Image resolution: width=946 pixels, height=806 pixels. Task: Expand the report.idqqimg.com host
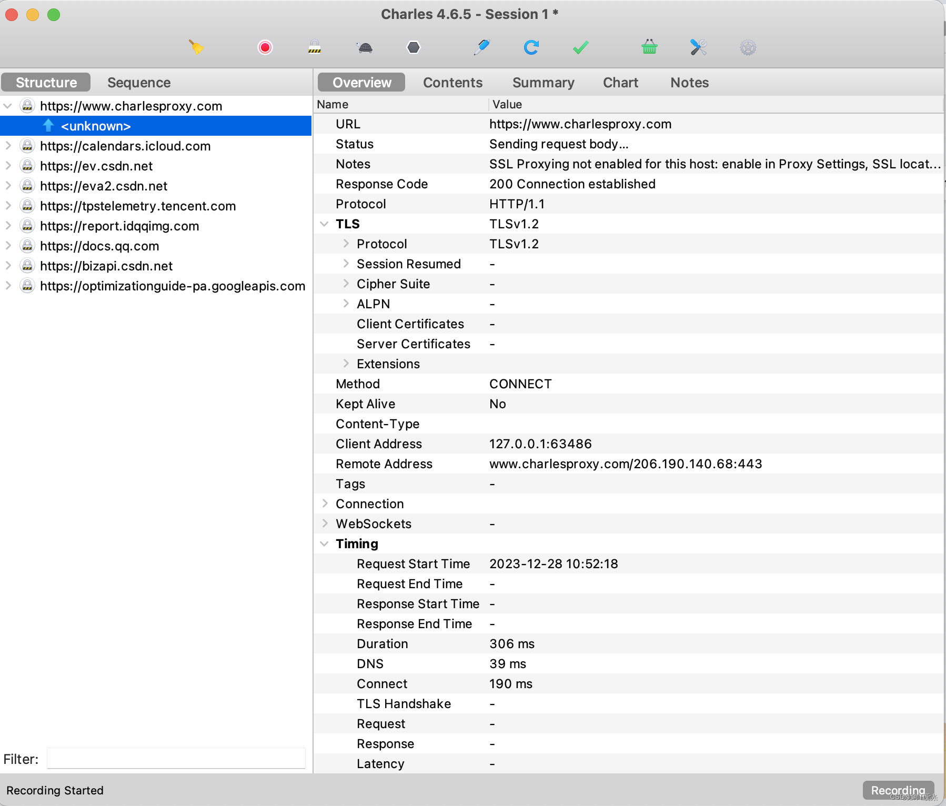click(8, 226)
